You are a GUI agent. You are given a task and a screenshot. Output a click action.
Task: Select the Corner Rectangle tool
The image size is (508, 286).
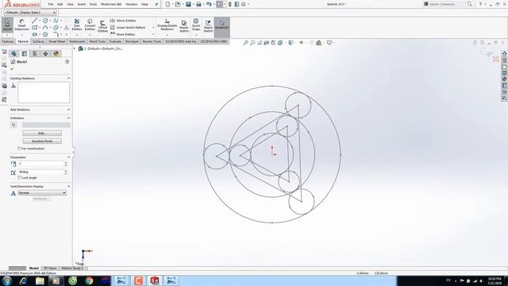35,28
